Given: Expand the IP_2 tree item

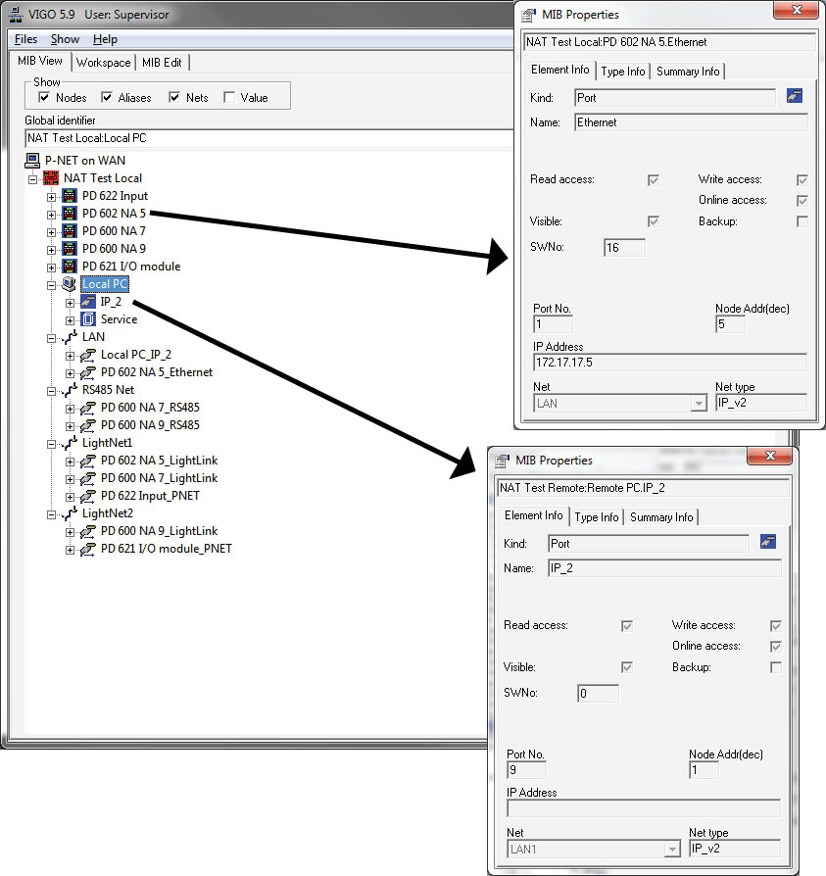Looking at the screenshot, I should pos(70,303).
